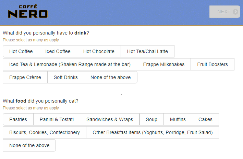Toggle the Frappe Milkshakes option

point(164,64)
